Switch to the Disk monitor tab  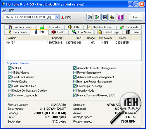click(50, 27)
